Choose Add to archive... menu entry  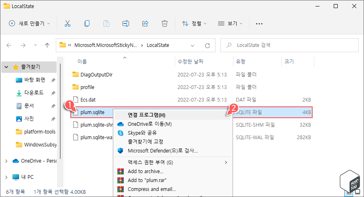click(173, 172)
